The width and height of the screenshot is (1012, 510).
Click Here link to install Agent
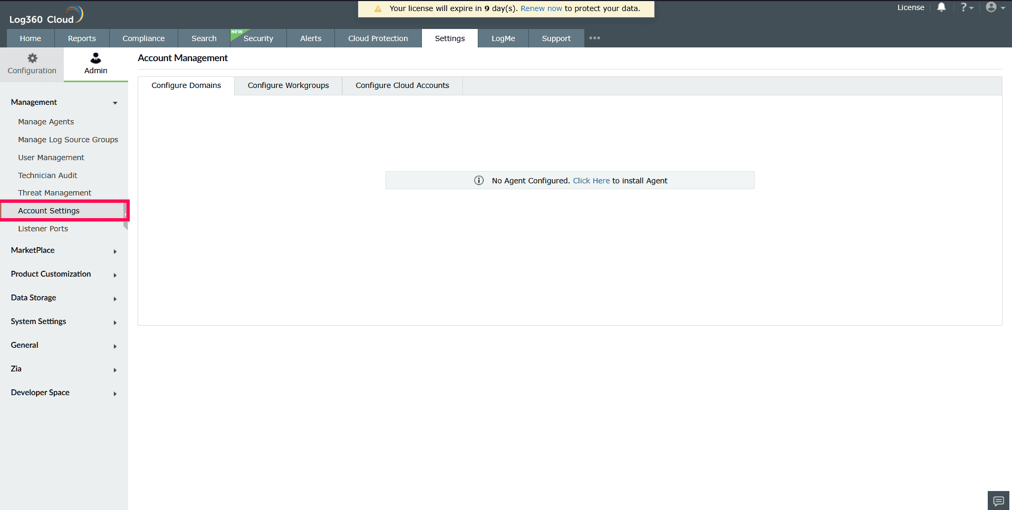click(591, 181)
